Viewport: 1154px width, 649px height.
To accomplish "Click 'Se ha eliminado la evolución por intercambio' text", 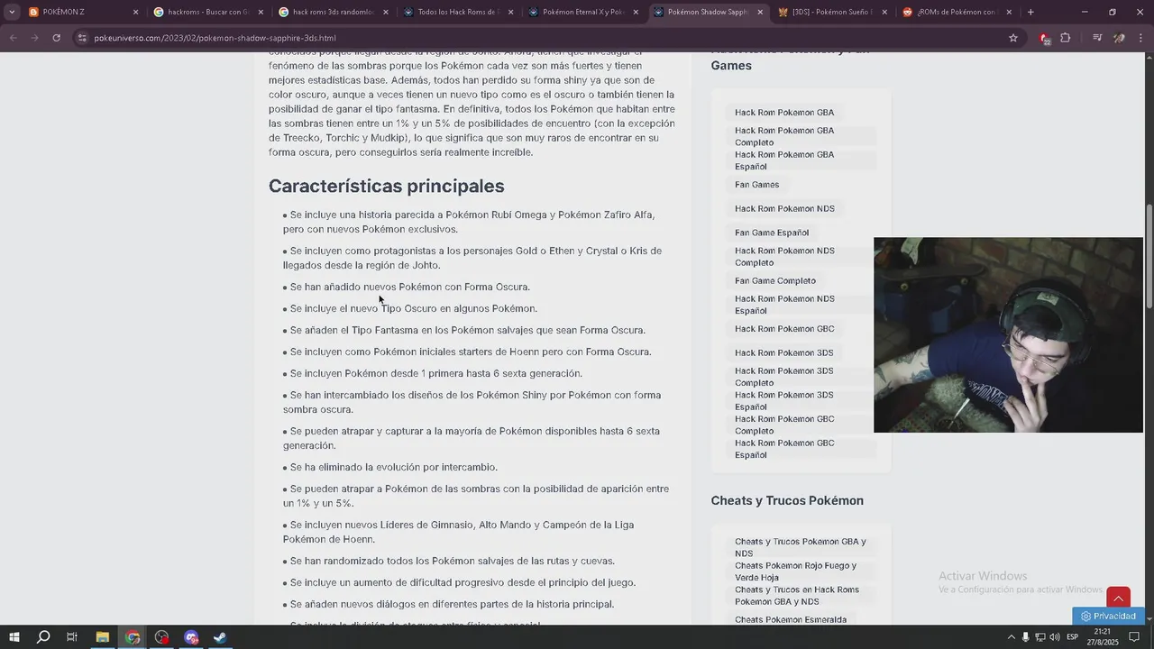I will click(x=394, y=467).
